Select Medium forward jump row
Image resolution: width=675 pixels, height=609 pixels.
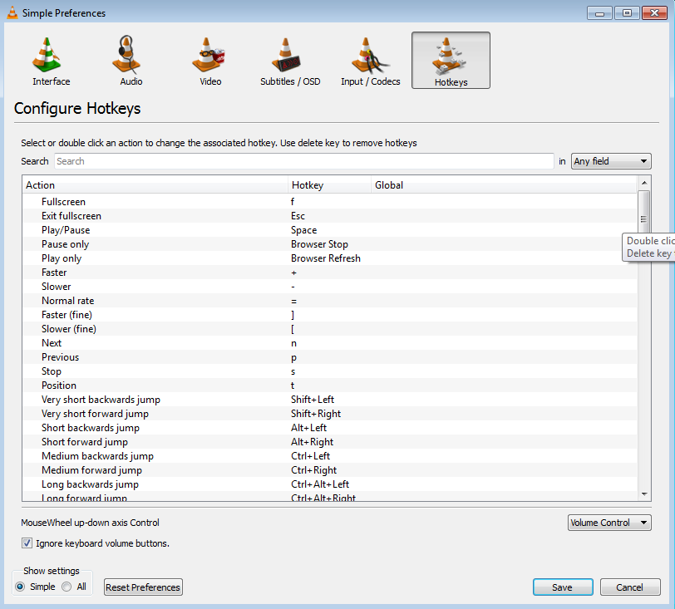pyautogui.click(x=330, y=470)
